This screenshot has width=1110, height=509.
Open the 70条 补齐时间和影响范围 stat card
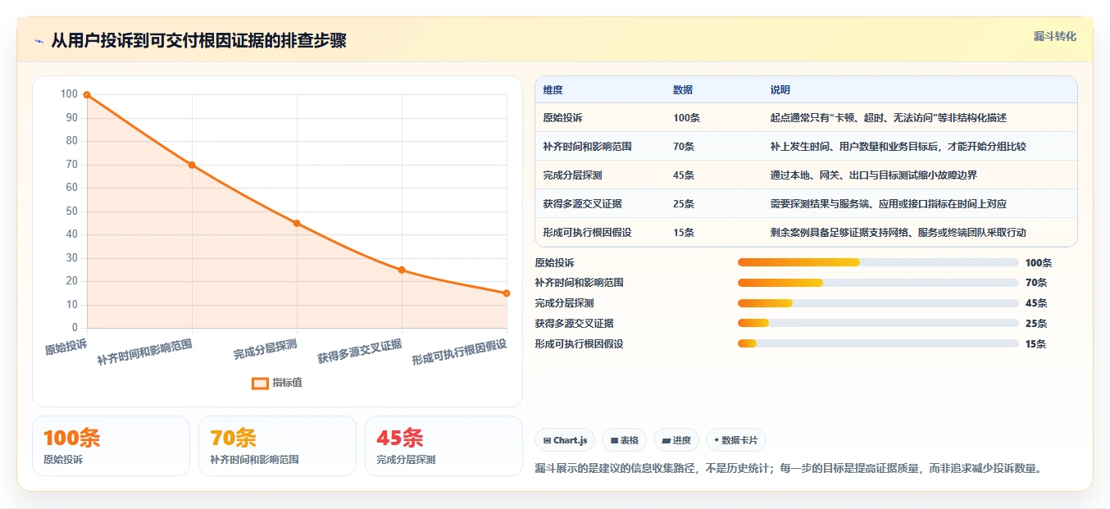click(277, 446)
